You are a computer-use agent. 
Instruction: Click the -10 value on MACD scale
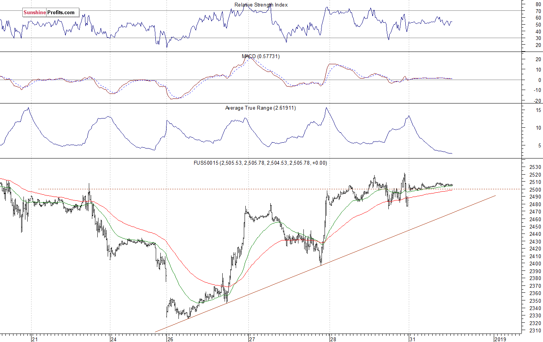click(x=537, y=90)
